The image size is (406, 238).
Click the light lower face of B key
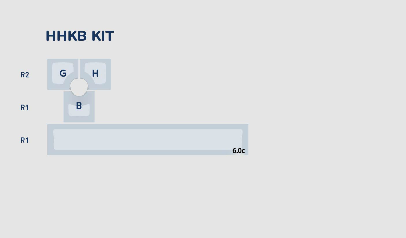click(79, 113)
